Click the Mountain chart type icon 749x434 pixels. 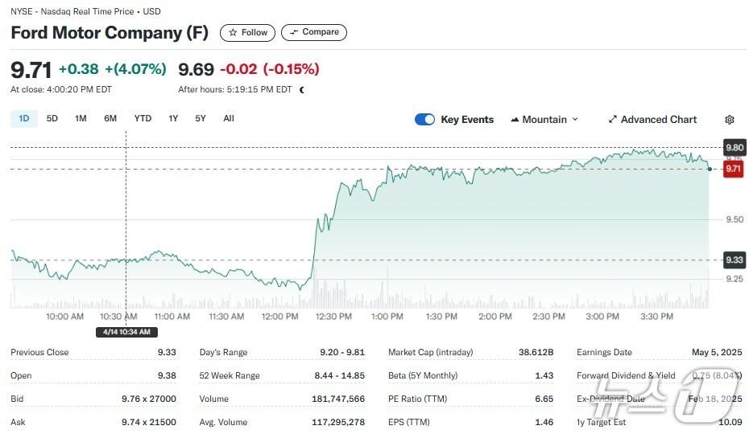pyautogui.click(x=515, y=120)
